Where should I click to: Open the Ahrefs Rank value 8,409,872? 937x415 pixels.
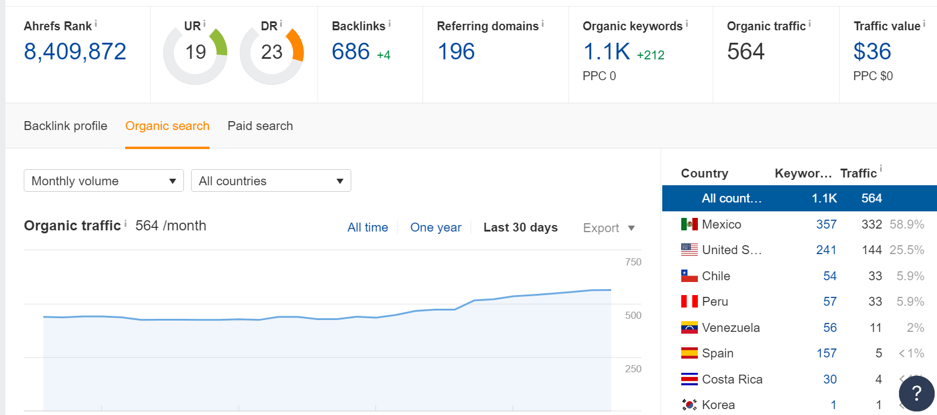click(75, 52)
